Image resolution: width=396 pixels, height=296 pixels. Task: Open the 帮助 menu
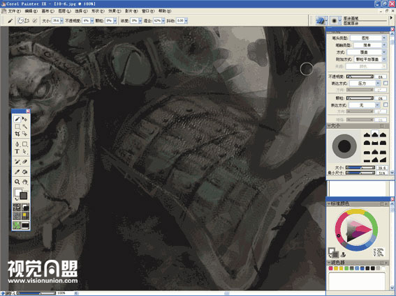165,11
